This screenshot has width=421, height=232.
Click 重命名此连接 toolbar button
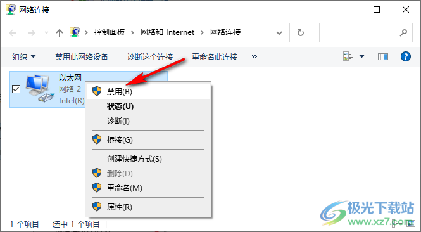coord(215,56)
